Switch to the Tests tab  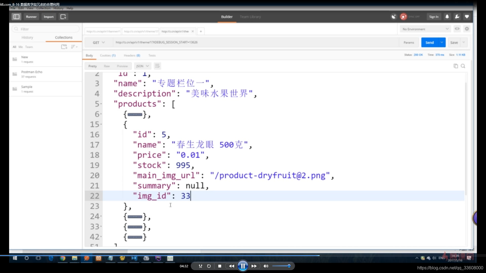click(152, 55)
